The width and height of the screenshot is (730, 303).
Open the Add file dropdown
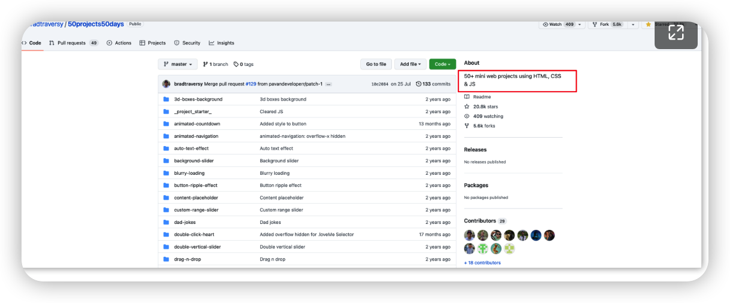pos(410,64)
